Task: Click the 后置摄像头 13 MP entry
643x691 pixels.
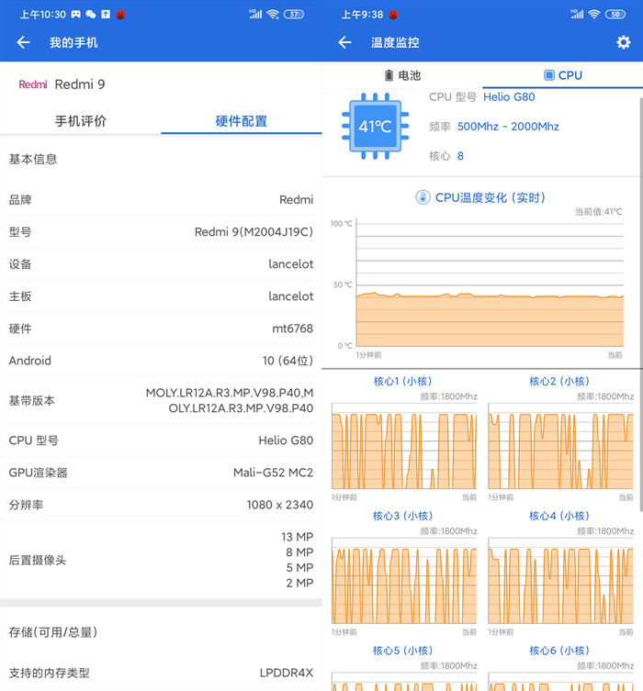Action: coord(298,537)
